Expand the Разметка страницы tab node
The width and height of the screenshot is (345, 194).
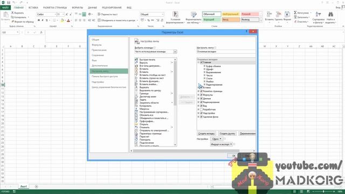point(198,91)
